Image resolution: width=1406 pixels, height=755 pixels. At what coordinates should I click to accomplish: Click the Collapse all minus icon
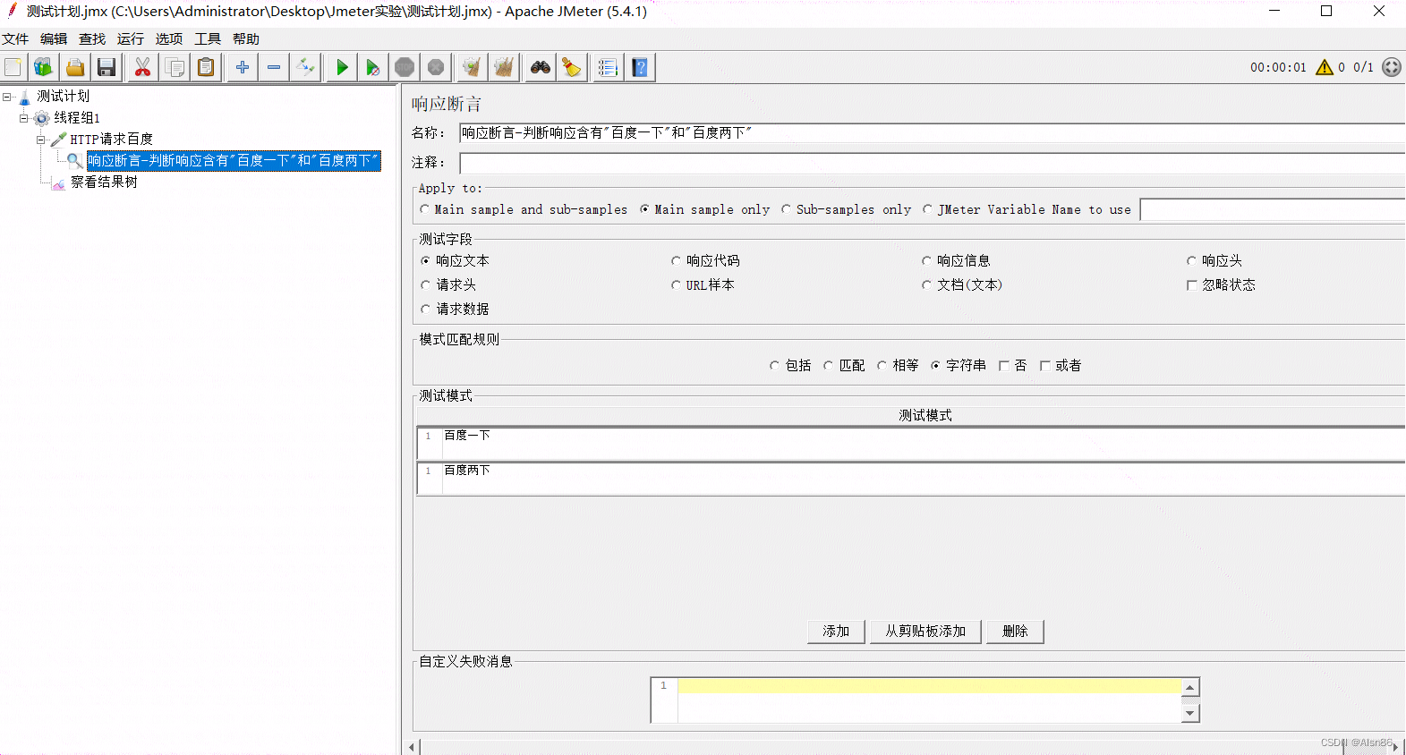point(274,67)
